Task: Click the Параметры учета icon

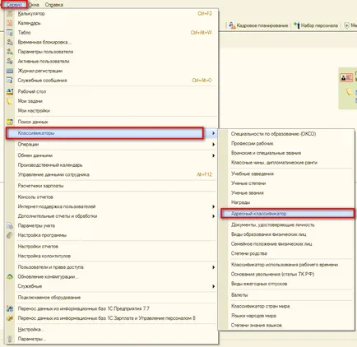Action: coord(10,225)
